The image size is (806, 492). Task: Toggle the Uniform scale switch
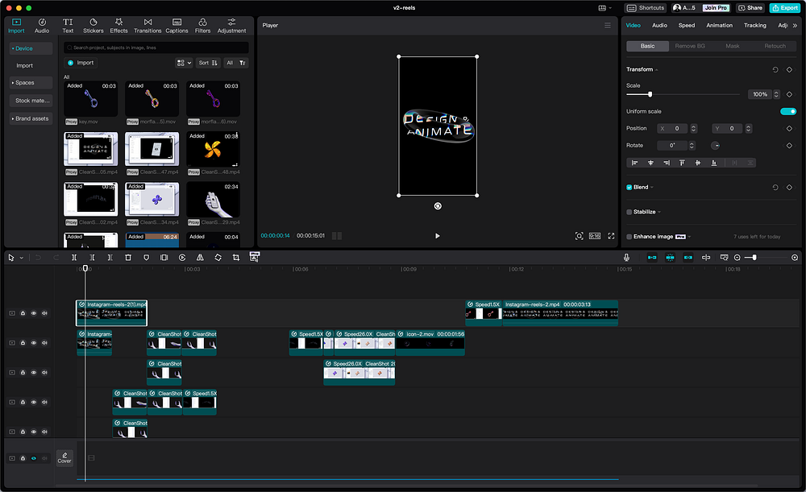point(787,111)
